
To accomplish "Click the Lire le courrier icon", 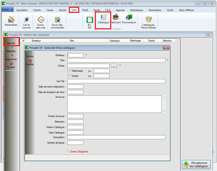I will coord(26,23).
